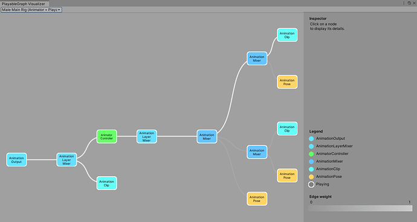Click the AnimationPose orange legend dot

click(x=311, y=177)
